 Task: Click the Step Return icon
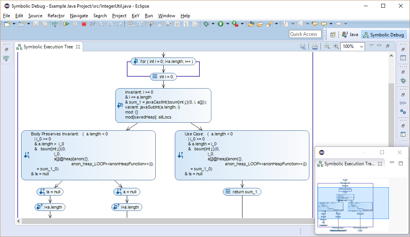(x=119, y=24)
